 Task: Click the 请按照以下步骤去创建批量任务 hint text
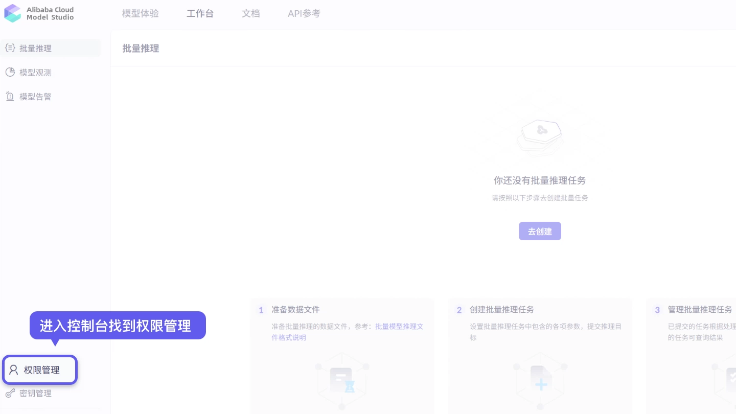[x=540, y=198]
